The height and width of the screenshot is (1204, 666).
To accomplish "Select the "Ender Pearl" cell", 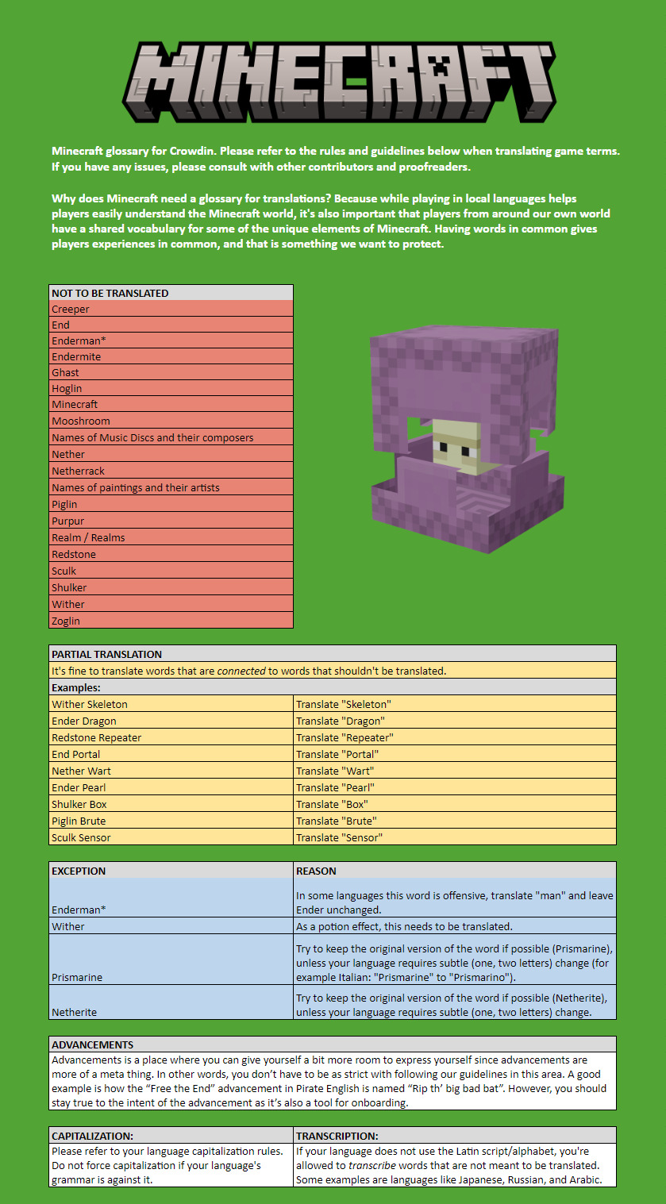I will click(x=171, y=787).
